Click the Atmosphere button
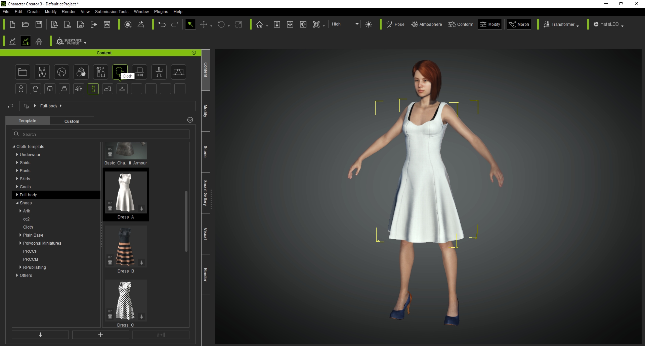Image resolution: width=645 pixels, height=346 pixels. [427, 24]
